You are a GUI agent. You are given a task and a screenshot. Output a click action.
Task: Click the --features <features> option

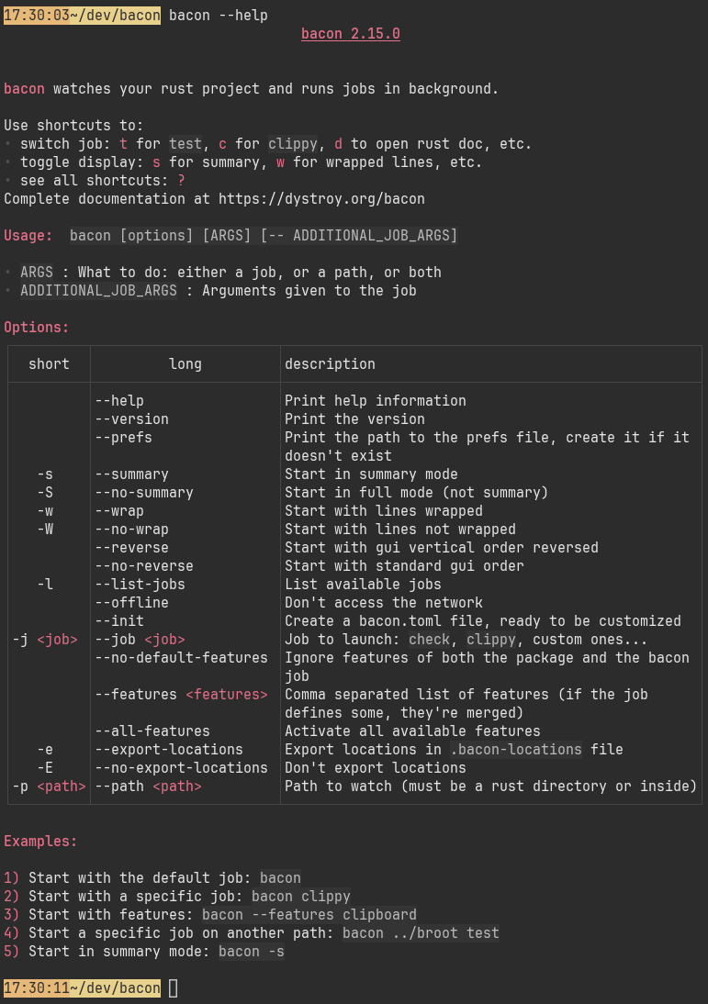[x=181, y=695]
